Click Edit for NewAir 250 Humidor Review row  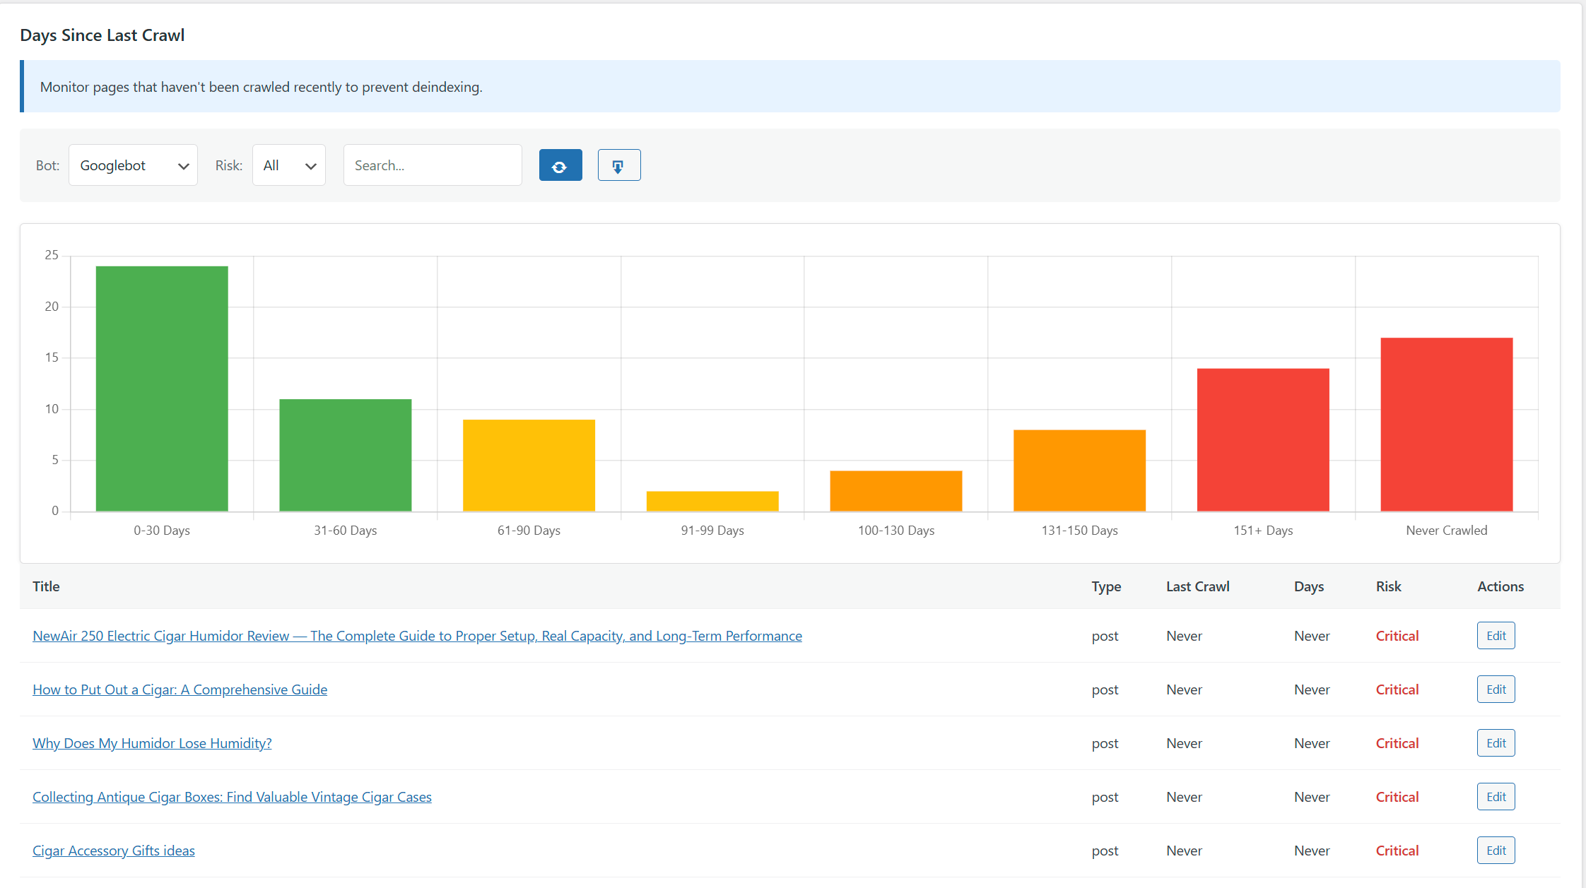pyautogui.click(x=1496, y=636)
